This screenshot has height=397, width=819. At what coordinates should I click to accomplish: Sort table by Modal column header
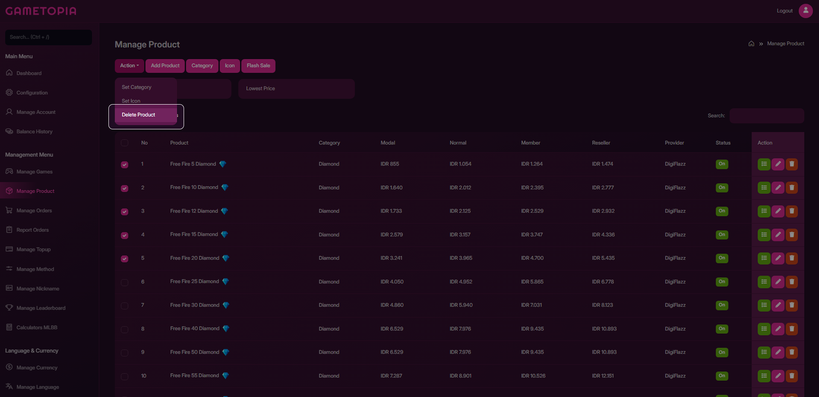(x=388, y=143)
